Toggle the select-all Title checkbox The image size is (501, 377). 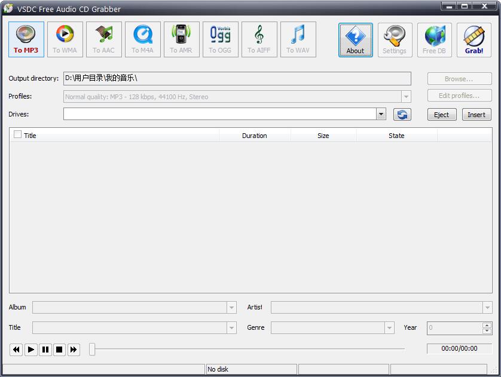tap(17, 135)
